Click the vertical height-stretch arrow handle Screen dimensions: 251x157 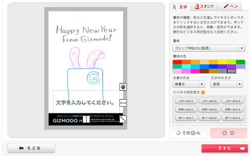(x=86, y=119)
